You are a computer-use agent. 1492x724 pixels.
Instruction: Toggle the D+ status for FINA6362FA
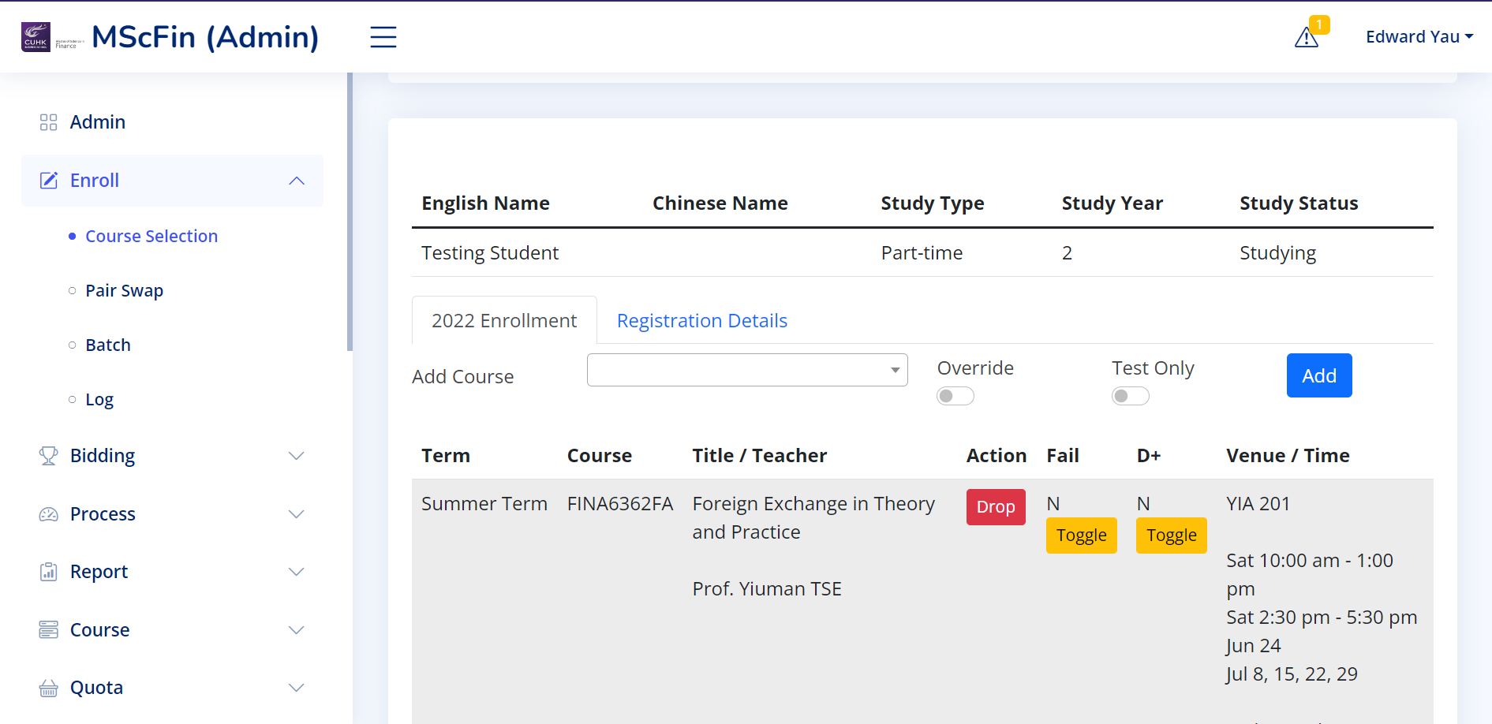(1171, 536)
